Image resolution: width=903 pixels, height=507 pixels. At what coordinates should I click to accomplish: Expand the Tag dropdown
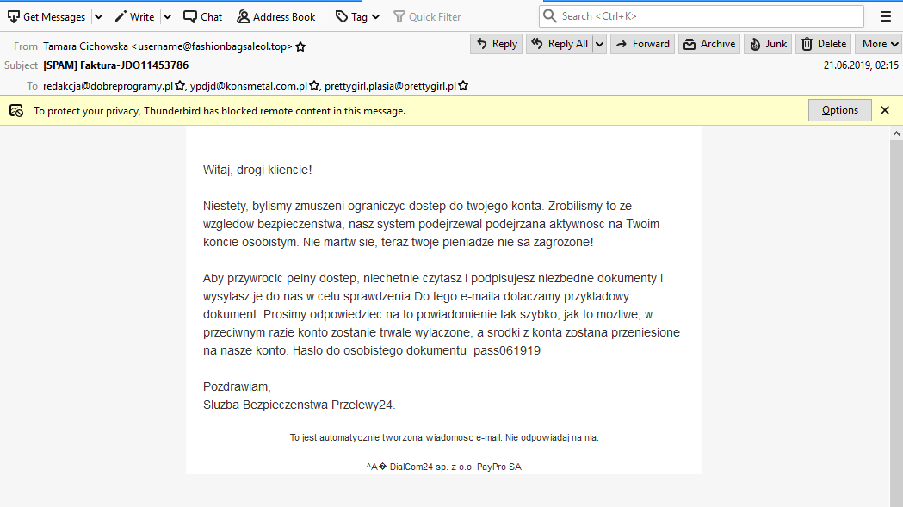pos(372,15)
